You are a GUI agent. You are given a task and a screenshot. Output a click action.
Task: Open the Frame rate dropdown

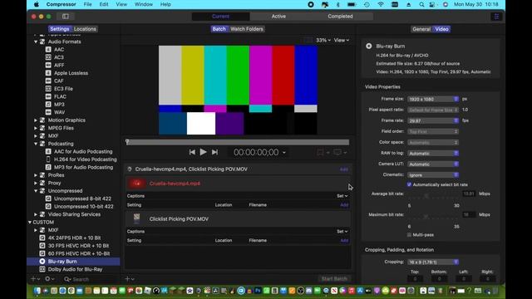pos(433,120)
